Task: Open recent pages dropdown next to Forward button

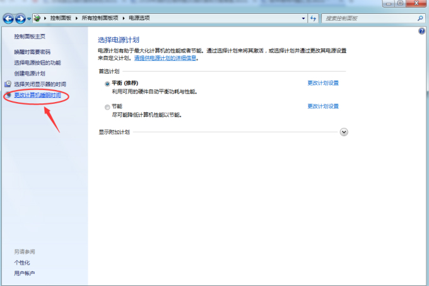Action: (x=29, y=19)
